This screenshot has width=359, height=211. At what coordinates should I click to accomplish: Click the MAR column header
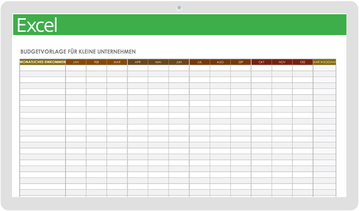[x=117, y=62]
